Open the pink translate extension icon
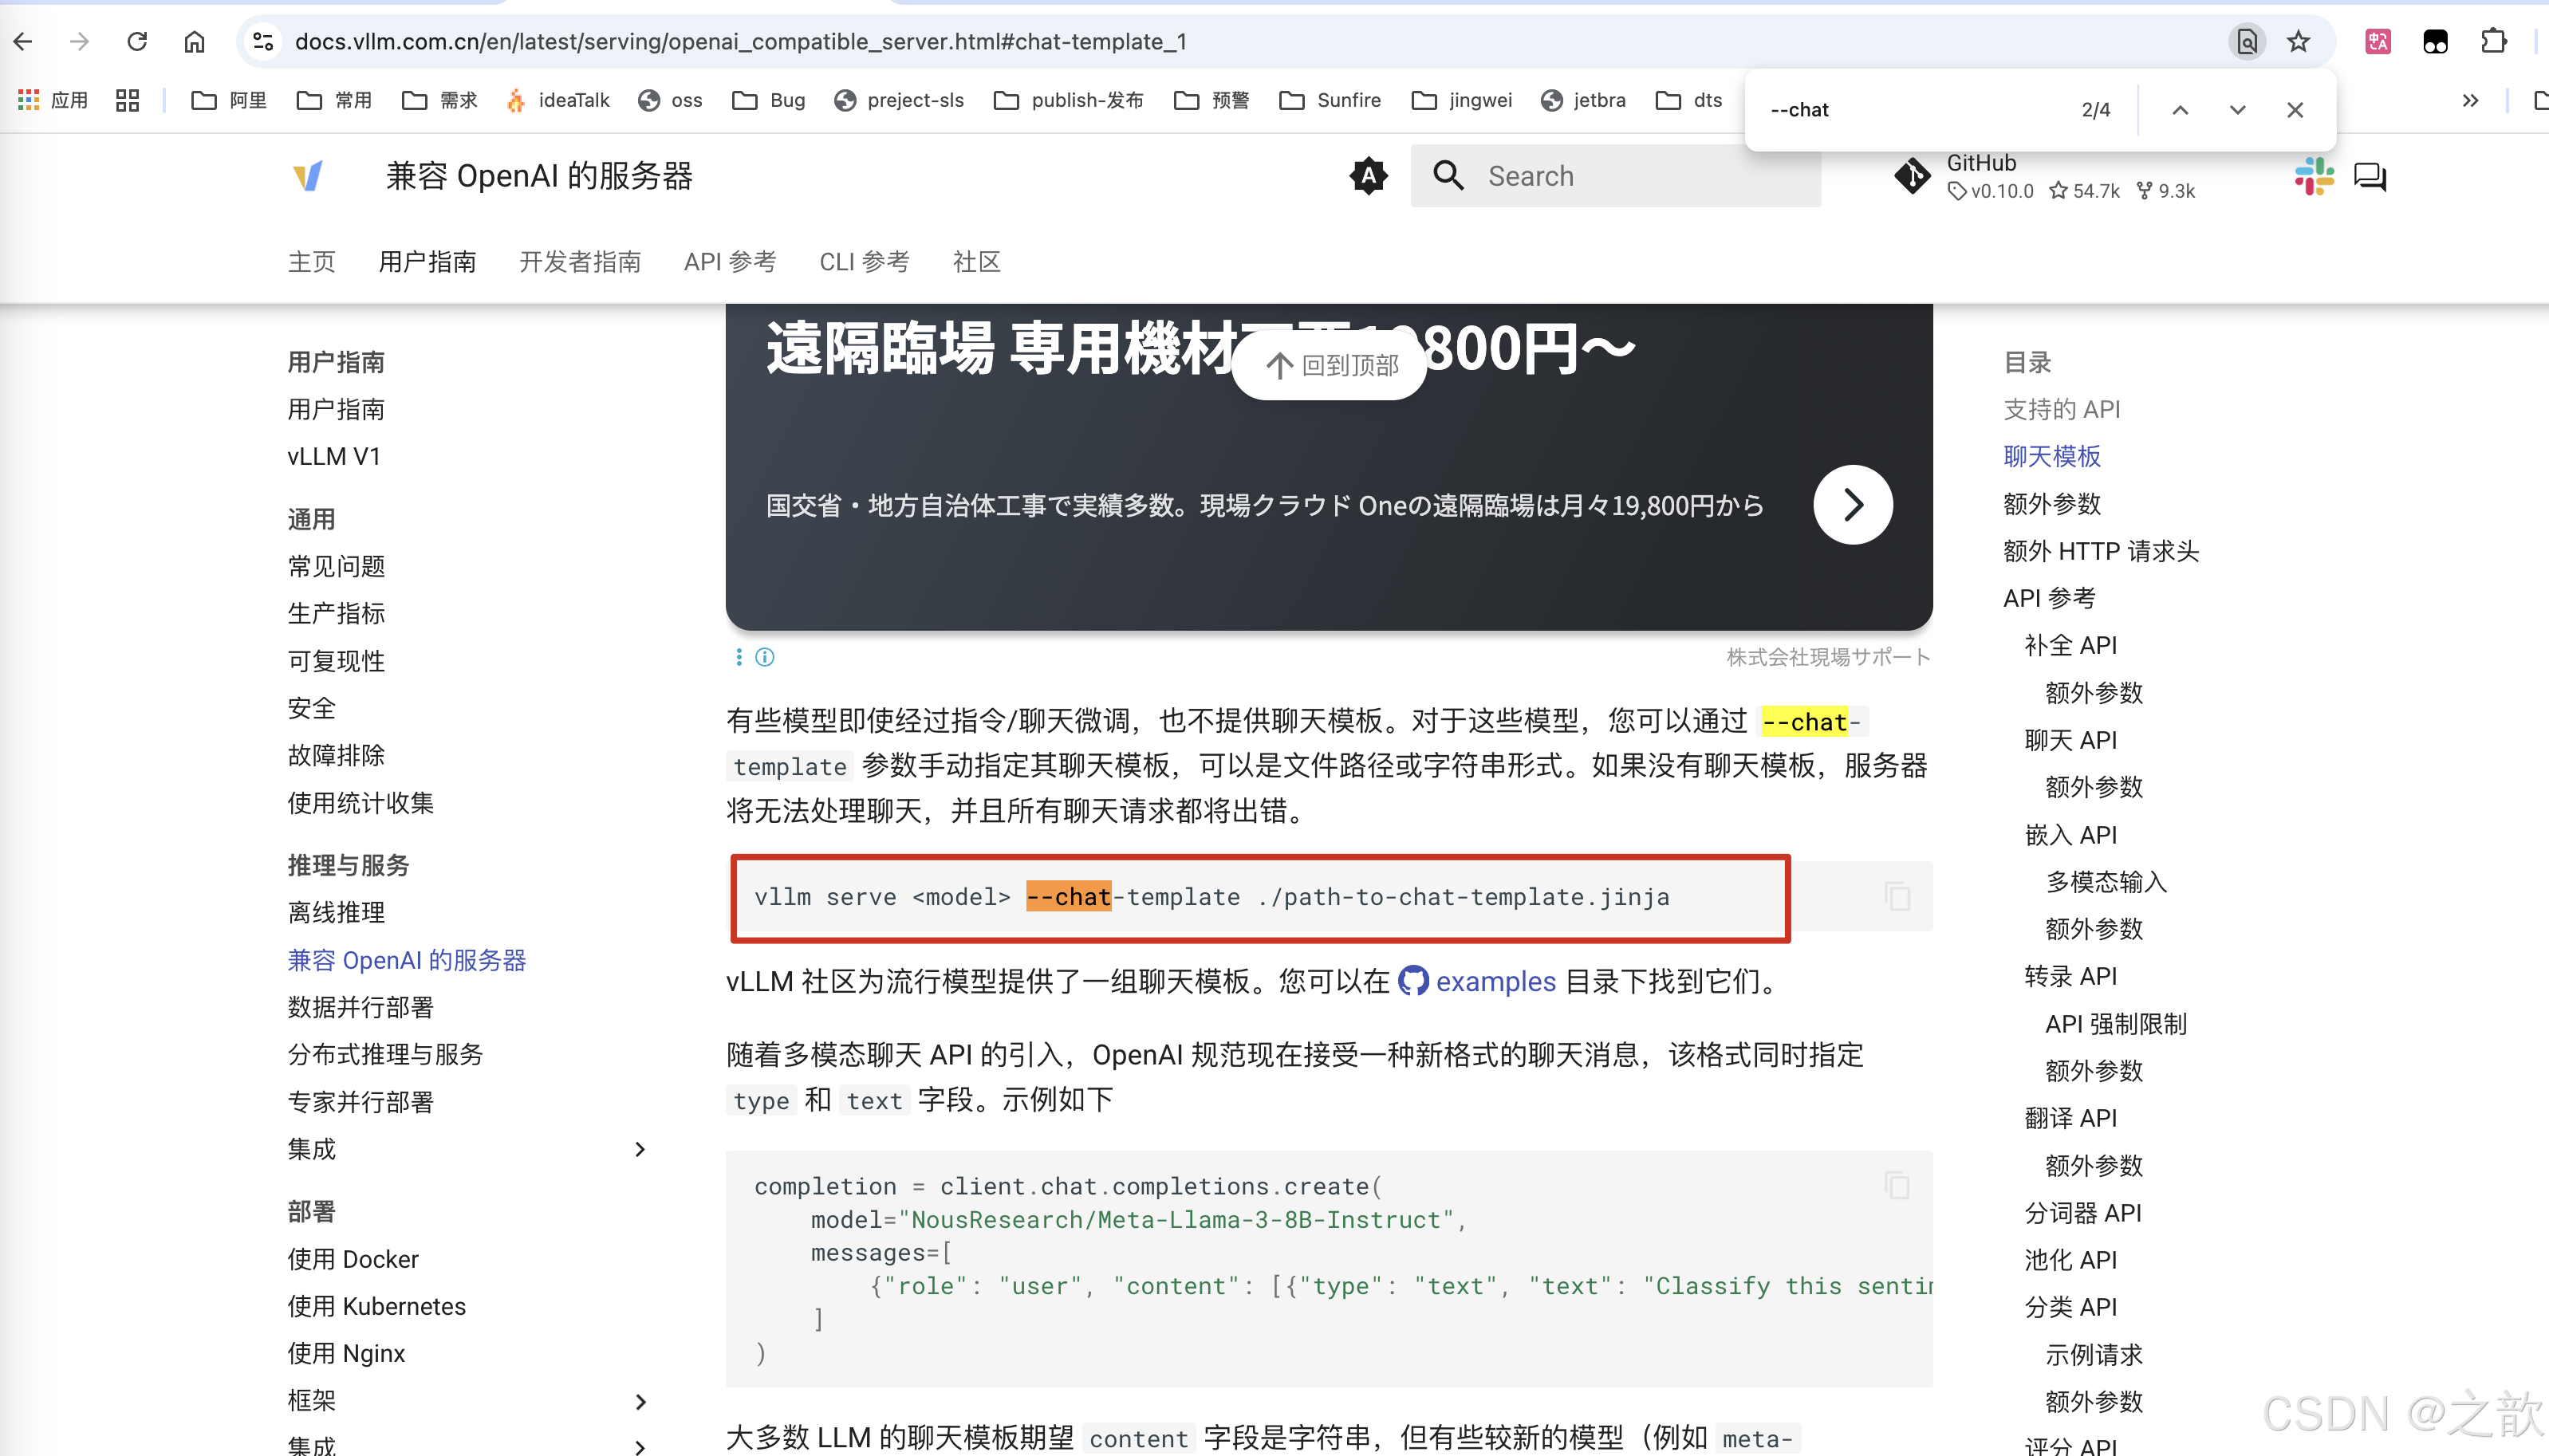Image resolution: width=2549 pixels, height=1456 pixels. click(x=2377, y=41)
